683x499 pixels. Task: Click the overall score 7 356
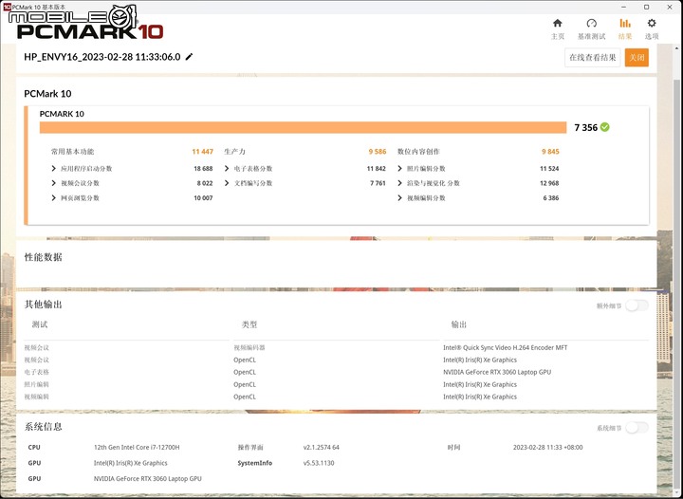tap(586, 127)
